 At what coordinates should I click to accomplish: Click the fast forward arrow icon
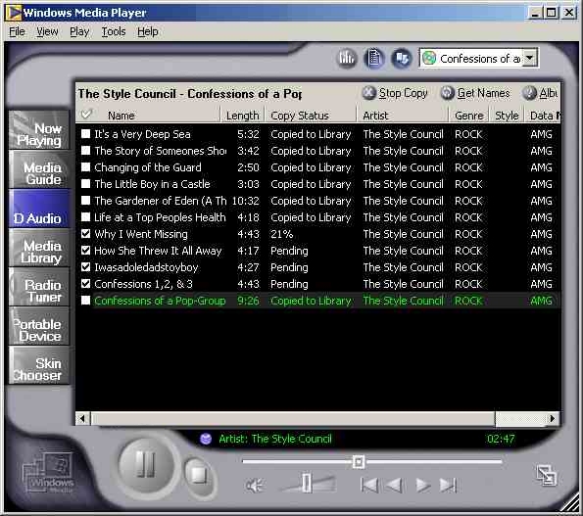tap(422, 485)
